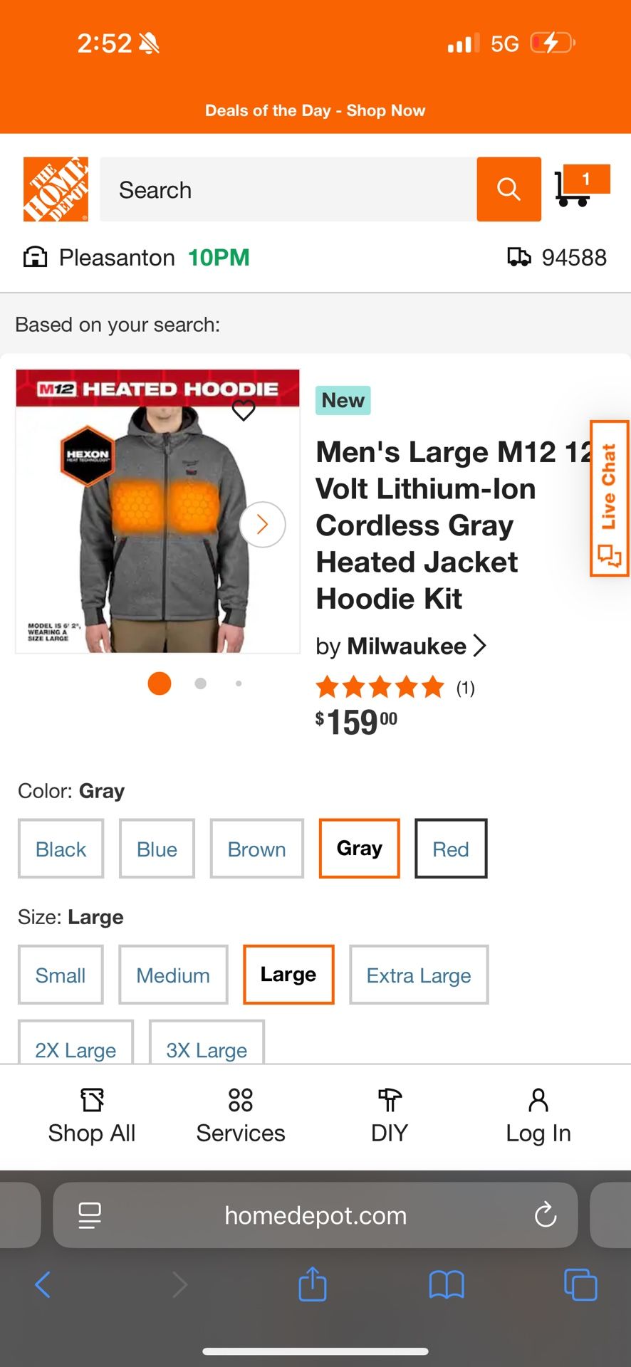Select the Black color option
Screen dimensions: 631x1367
(x=61, y=849)
